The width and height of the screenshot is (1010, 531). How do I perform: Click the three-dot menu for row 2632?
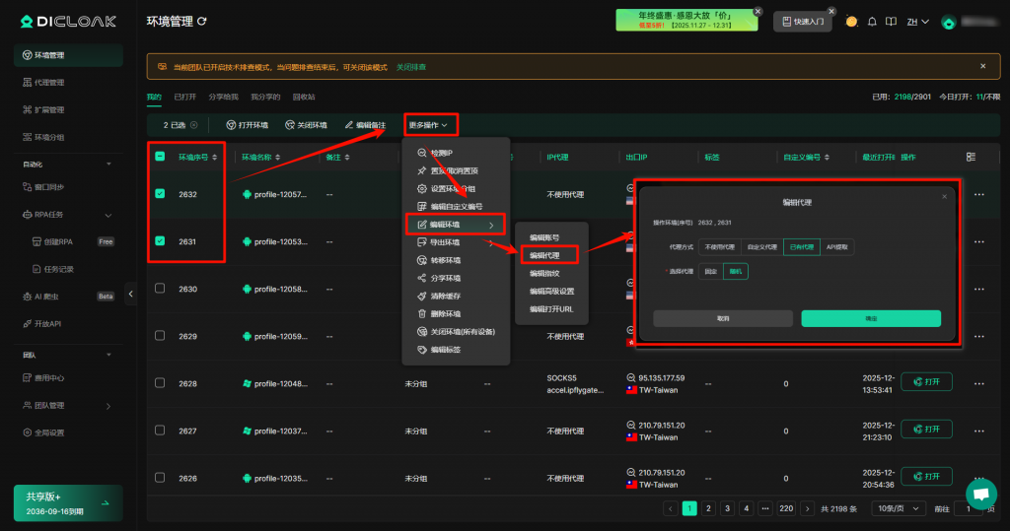coord(978,195)
